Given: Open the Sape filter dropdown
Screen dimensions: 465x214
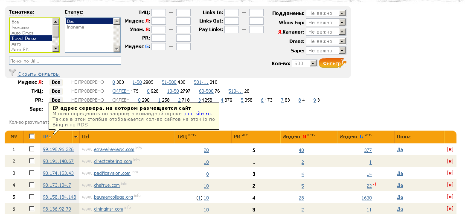Looking at the screenshot, I should tap(326, 51).
